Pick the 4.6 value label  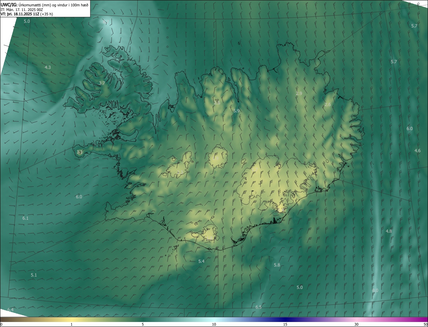(x=418, y=151)
